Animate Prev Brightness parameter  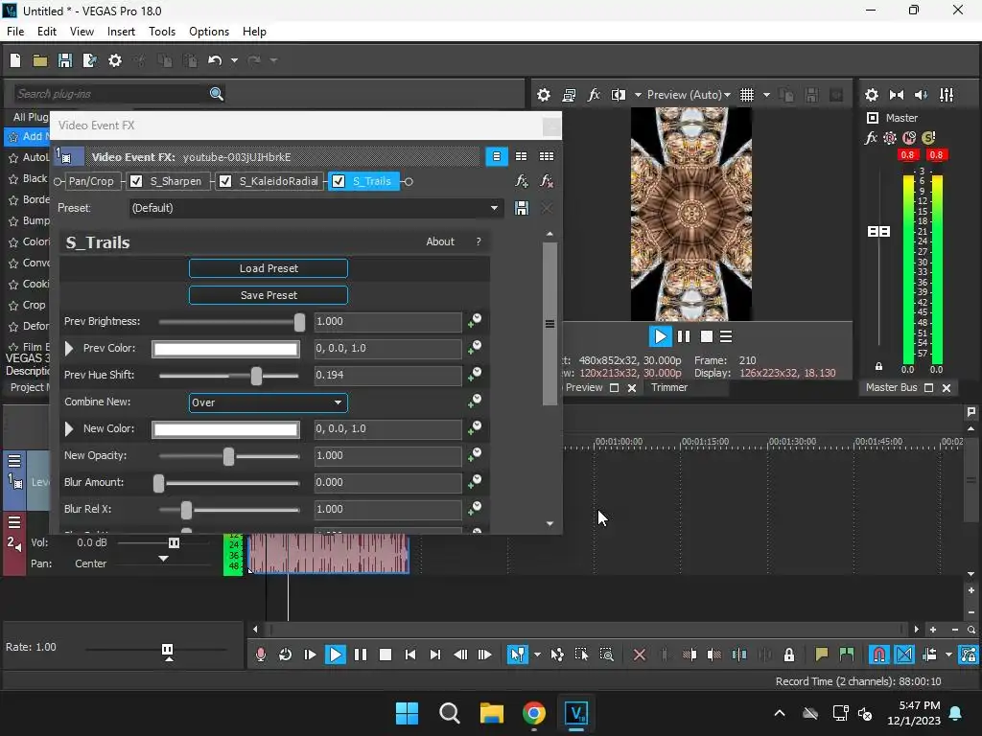(475, 321)
